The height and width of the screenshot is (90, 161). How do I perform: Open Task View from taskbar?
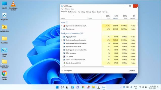pyautogui.click(x=67, y=87)
